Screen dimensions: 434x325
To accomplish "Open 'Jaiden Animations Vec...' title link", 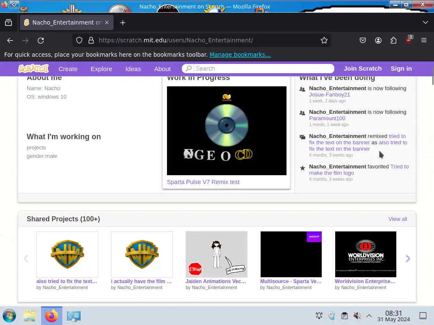I will click(216, 281).
